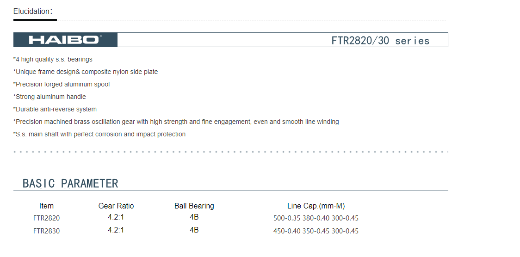Screen dimensions: 520x257
Task: Select the Item column header
Action: pyautogui.click(x=46, y=206)
